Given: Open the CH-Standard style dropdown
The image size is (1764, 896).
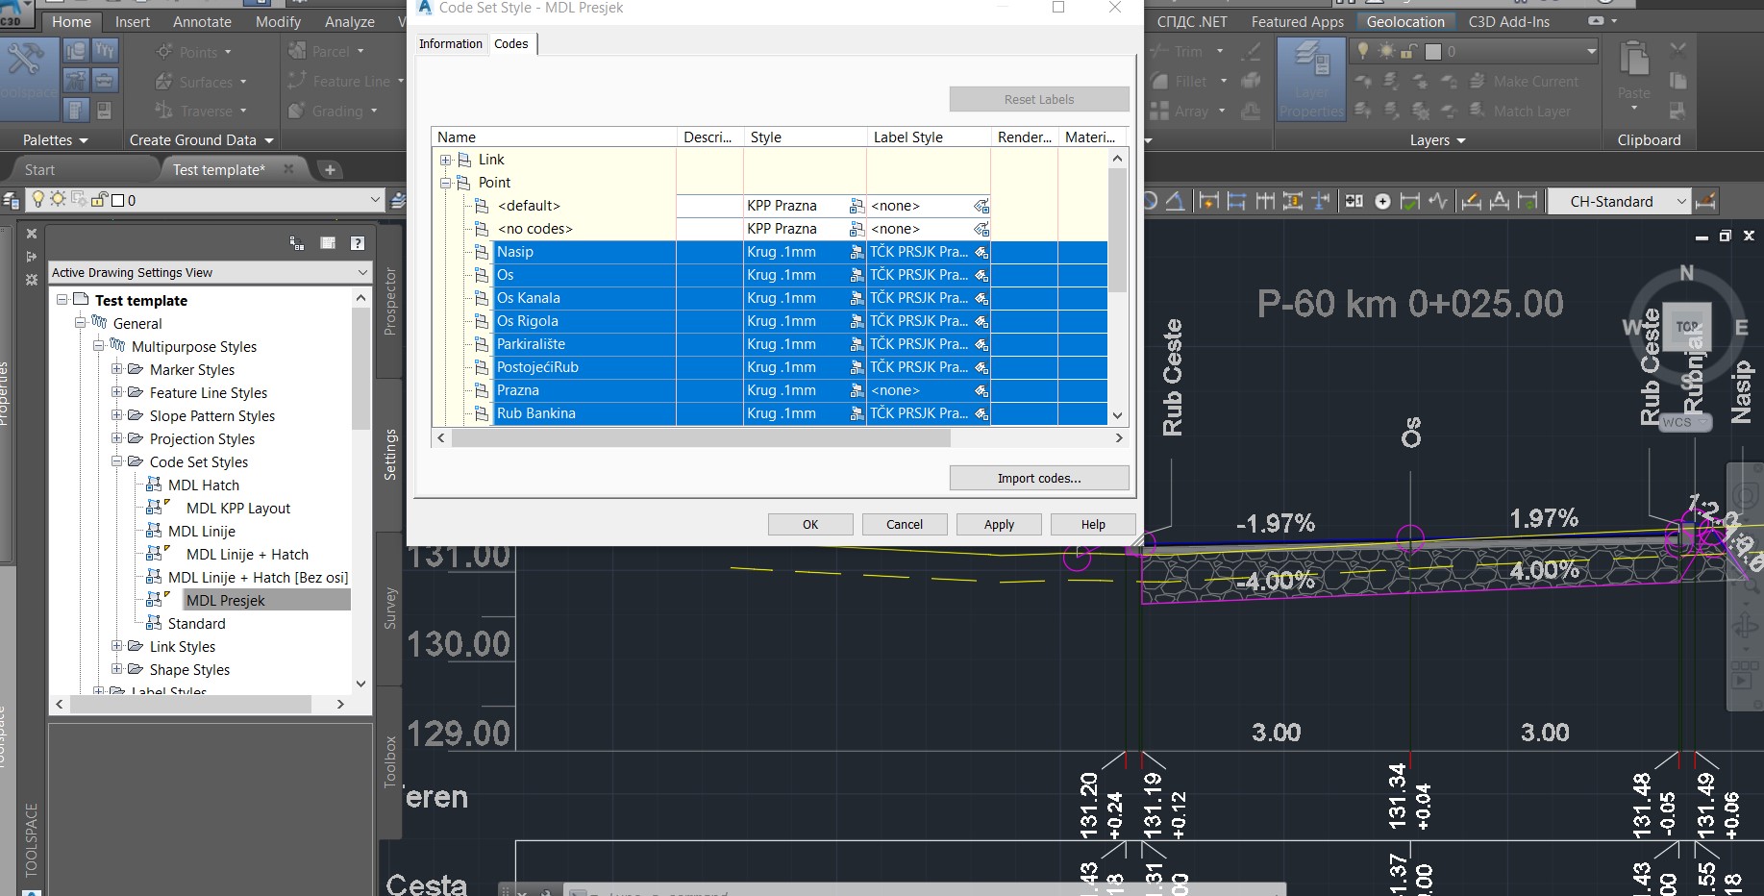Looking at the screenshot, I should [1680, 201].
